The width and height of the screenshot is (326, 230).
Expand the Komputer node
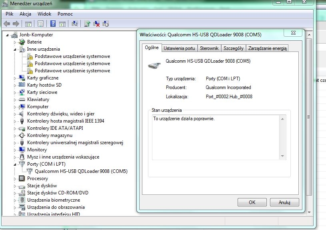pos(15,107)
